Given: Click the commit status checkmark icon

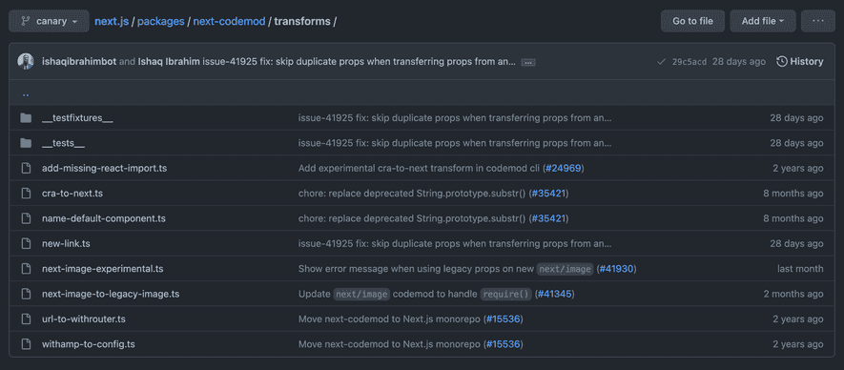Looking at the screenshot, I should coord(661,61).
